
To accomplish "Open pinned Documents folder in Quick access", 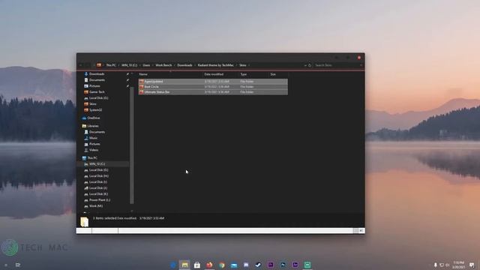I will [97, 80].
